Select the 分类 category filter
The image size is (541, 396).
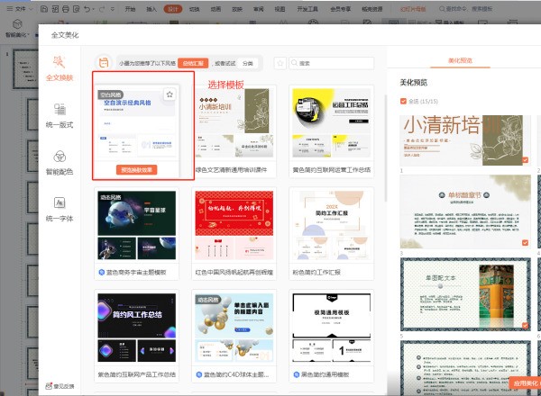(x=247, y=64)
